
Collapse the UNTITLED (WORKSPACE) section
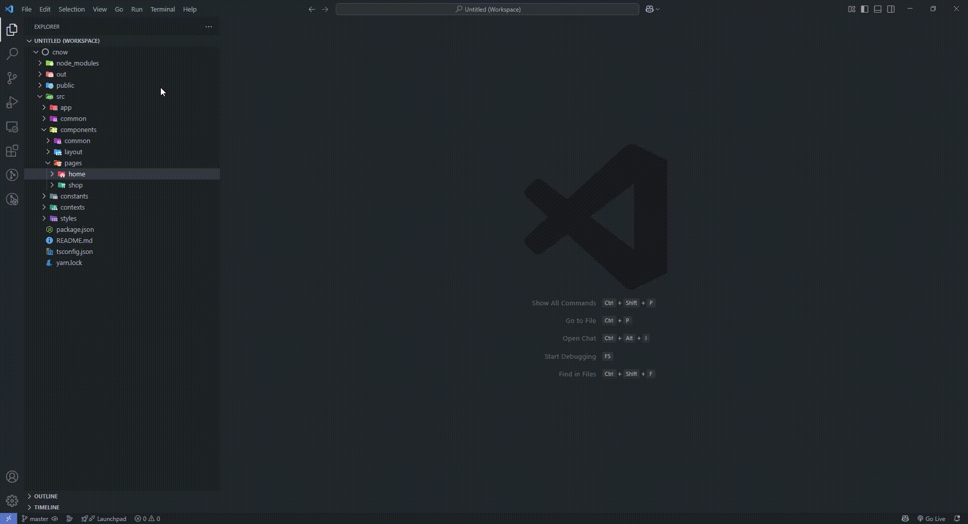122,41
